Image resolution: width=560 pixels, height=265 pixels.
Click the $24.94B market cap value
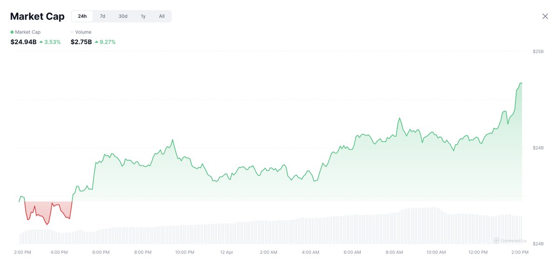(x=23, y=42)
